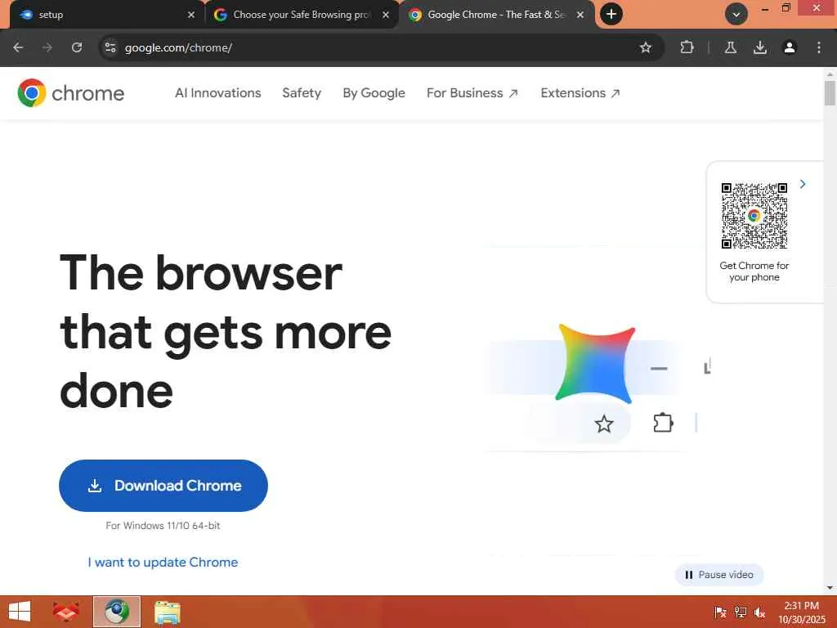Open the Extensions puzzle icon in toolbar
837x628 pixels.
tap(687, 47)
